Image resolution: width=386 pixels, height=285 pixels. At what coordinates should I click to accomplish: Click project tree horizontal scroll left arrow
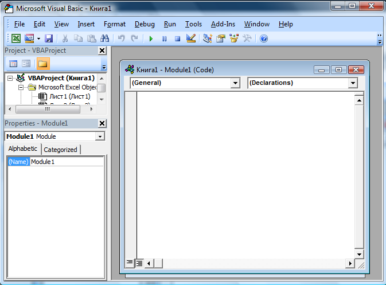click(10, 109)
